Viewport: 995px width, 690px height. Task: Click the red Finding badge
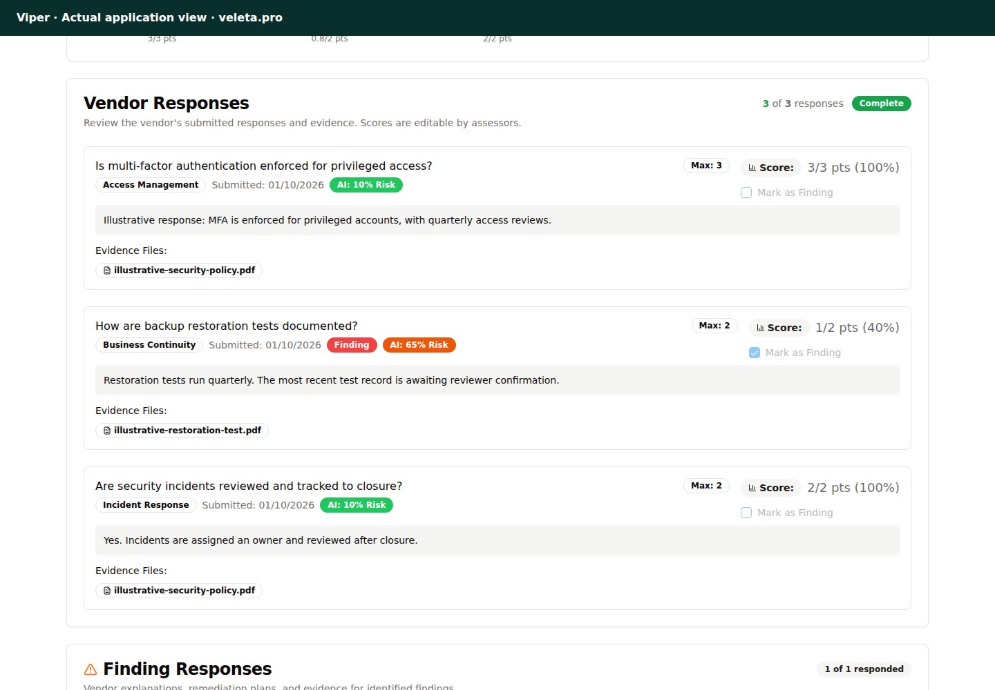tap(352, 345)
